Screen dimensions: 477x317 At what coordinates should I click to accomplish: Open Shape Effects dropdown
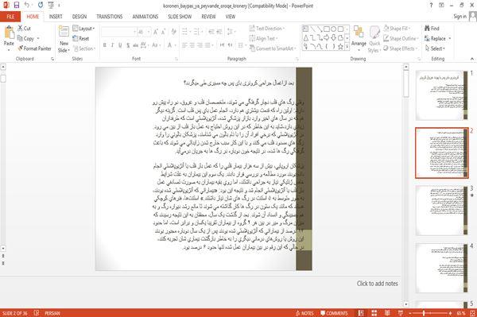400,48
